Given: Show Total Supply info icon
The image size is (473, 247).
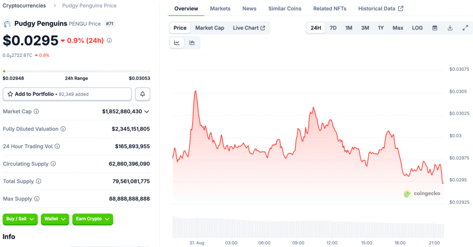Looking at the screenshot, I should 39,181.
